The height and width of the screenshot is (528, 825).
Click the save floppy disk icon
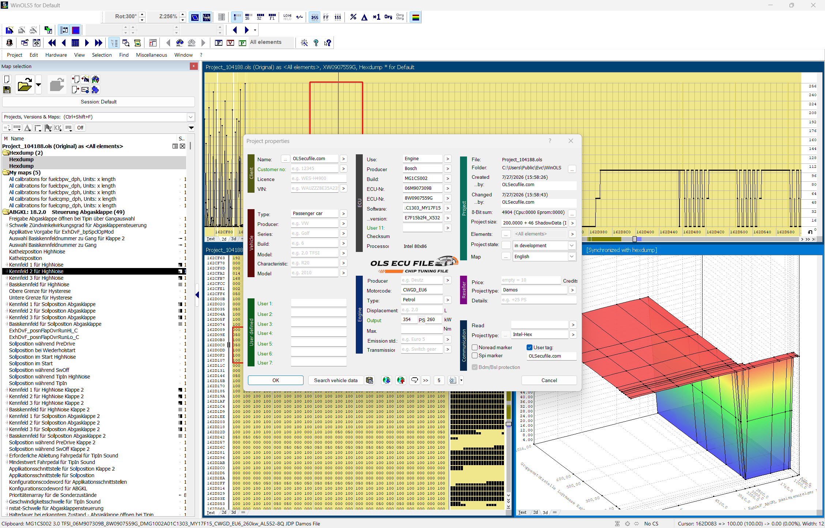(7, 90)
